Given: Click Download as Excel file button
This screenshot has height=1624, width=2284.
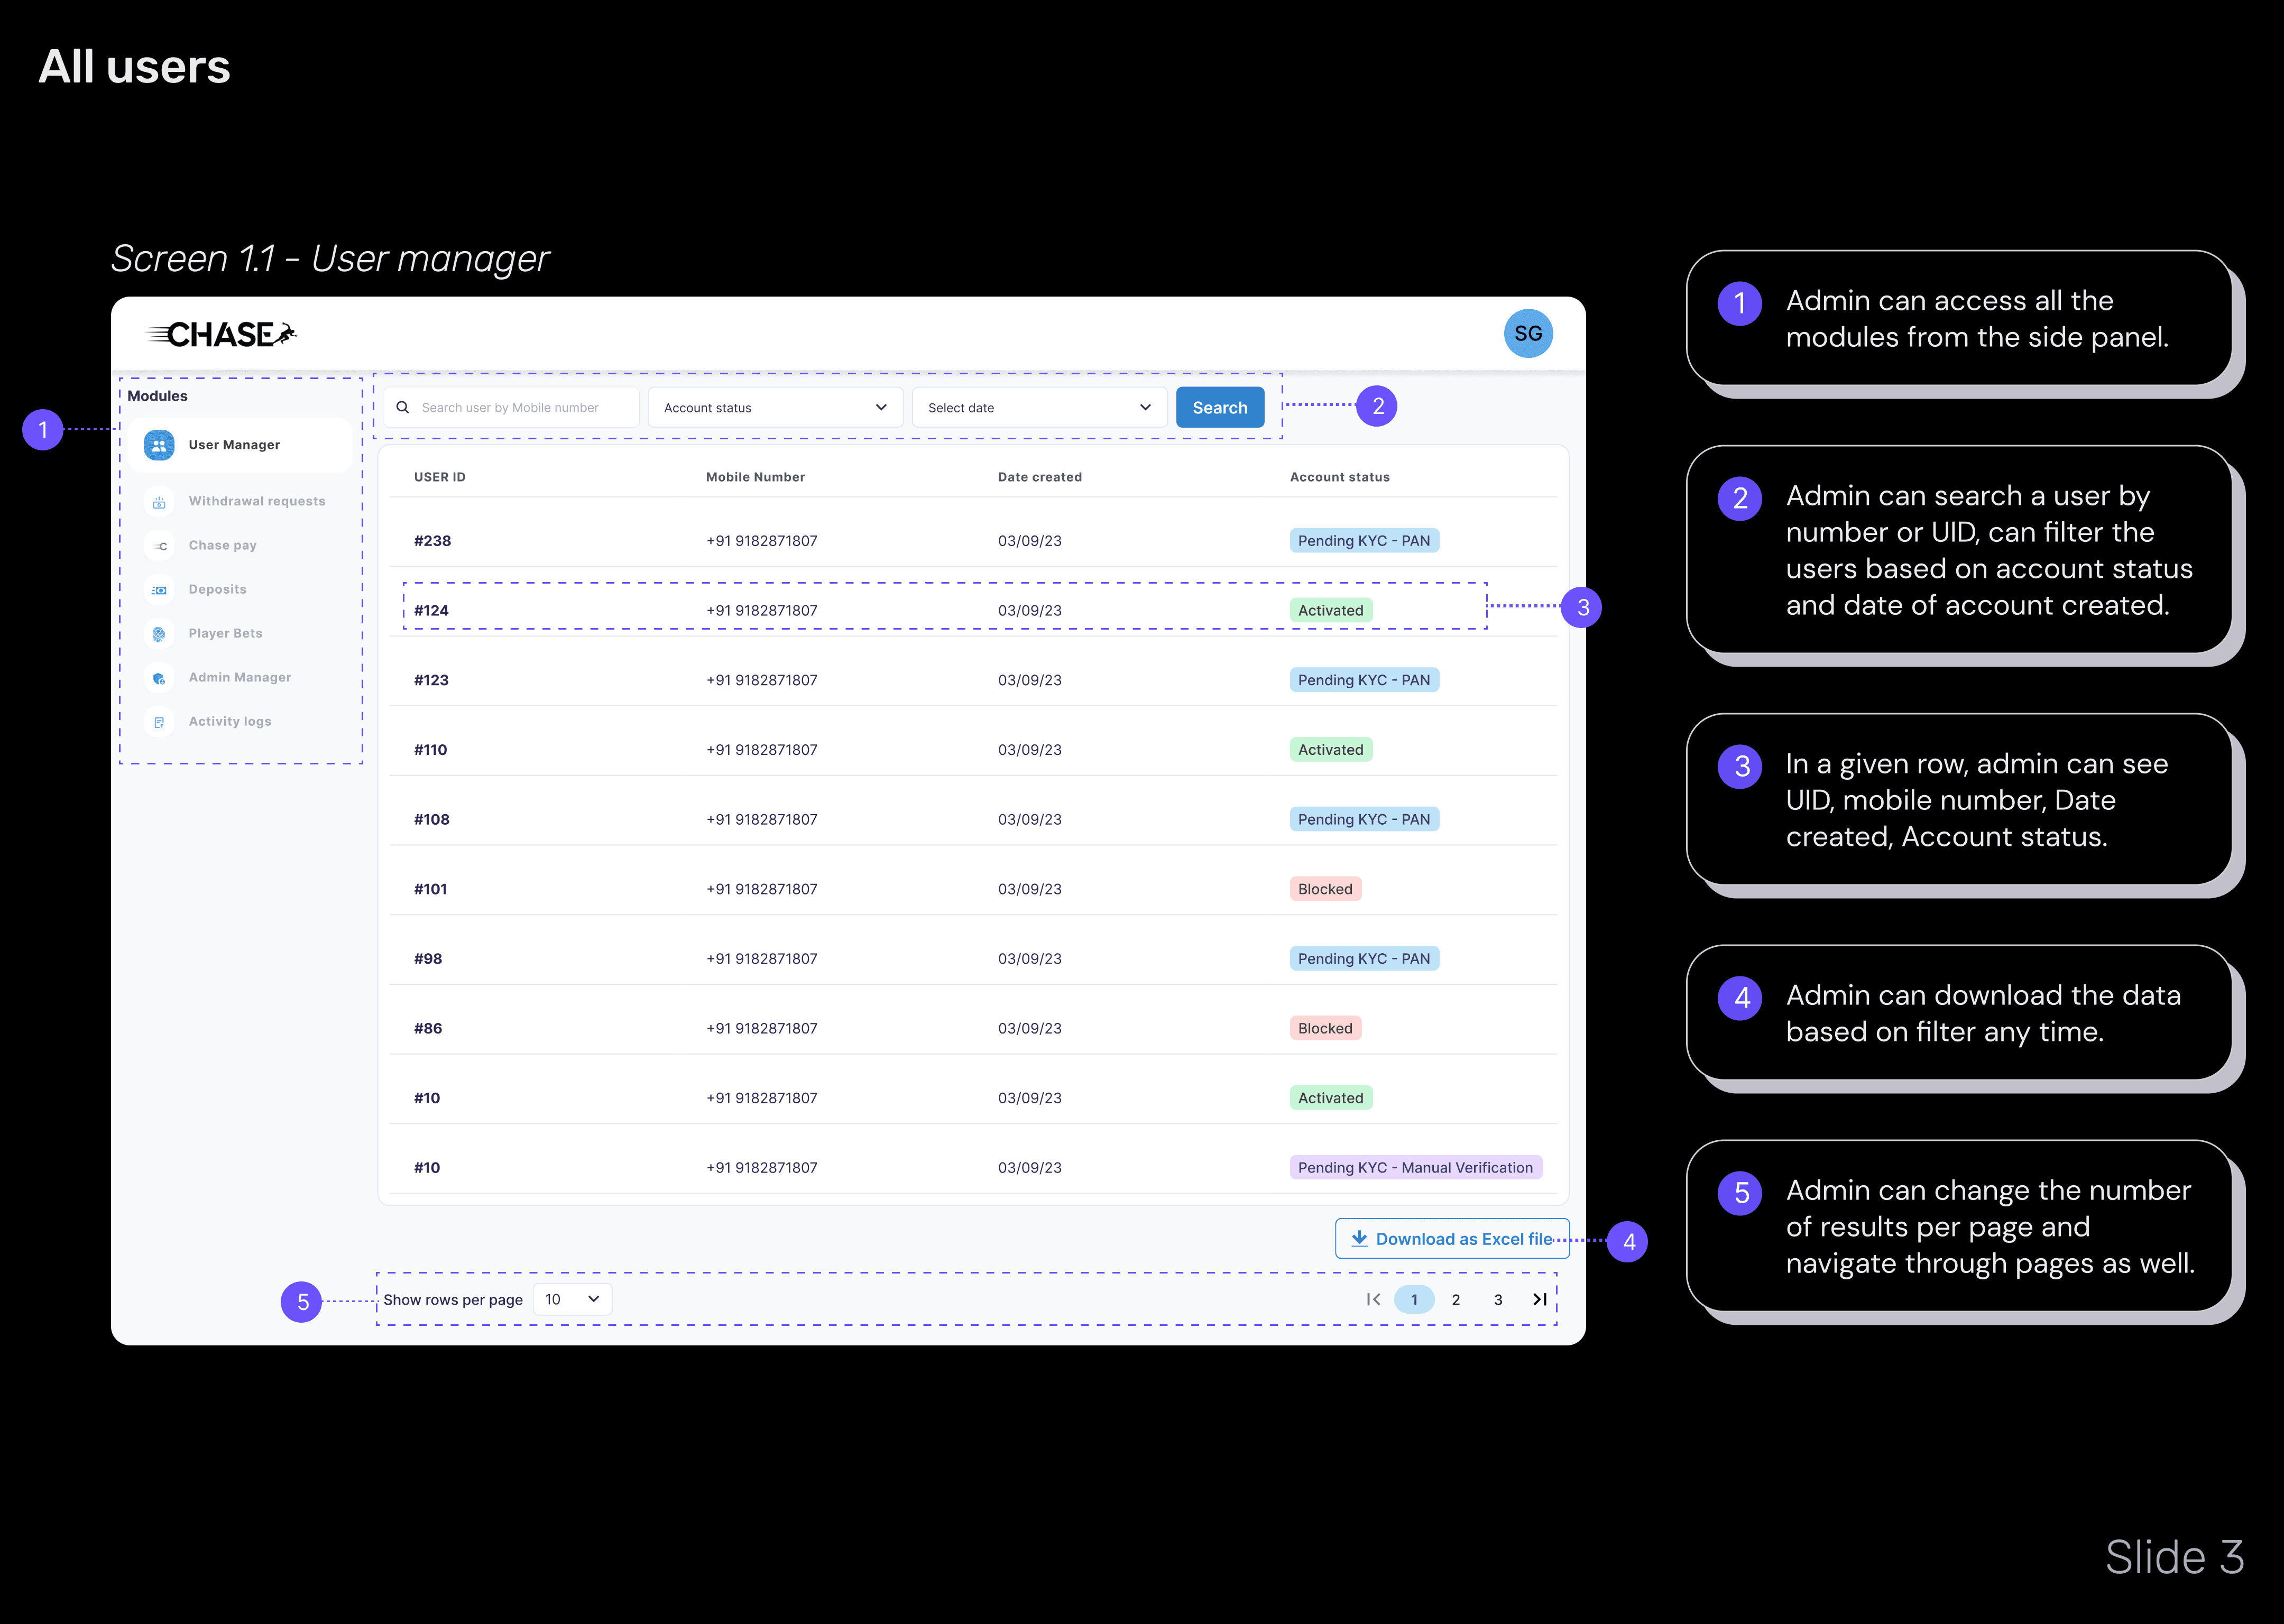Looking at the screenshot, I should (1452, 1239).
